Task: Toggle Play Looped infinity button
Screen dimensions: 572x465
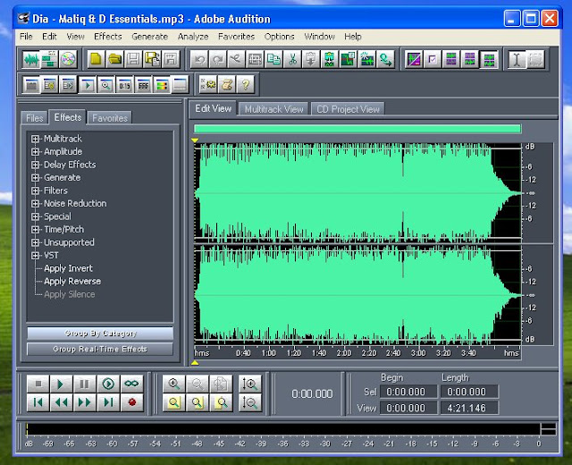Action: (131, 384)
